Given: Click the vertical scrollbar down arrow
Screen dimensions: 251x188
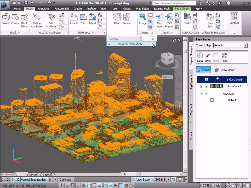Looking at the screenshot, I should 185,170.
